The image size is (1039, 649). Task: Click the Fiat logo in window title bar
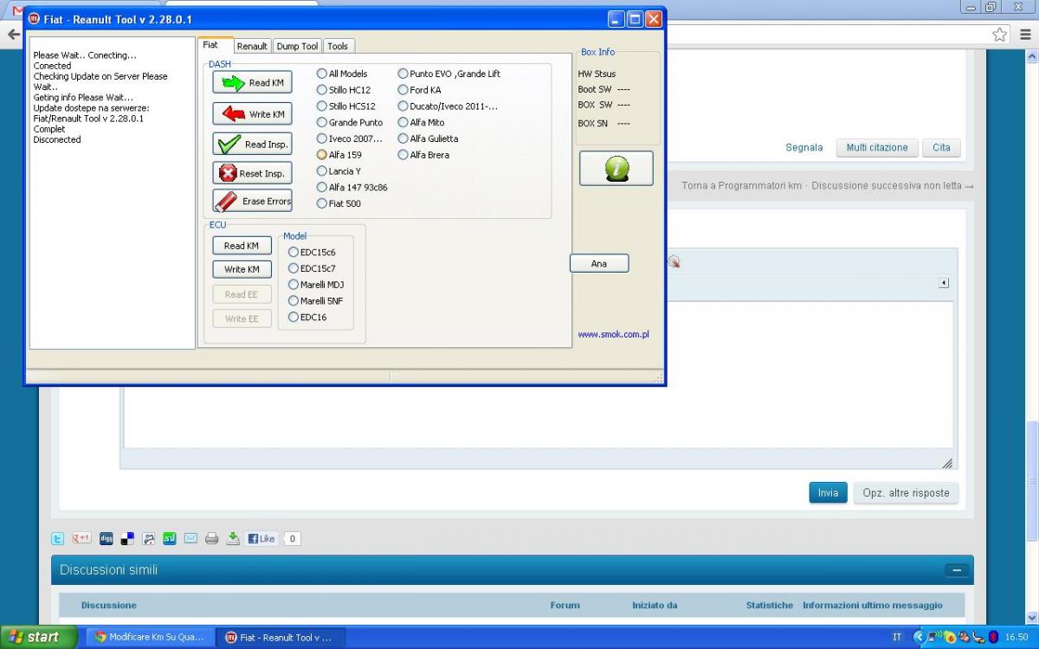pyautogui.click(x=35, y=19)
